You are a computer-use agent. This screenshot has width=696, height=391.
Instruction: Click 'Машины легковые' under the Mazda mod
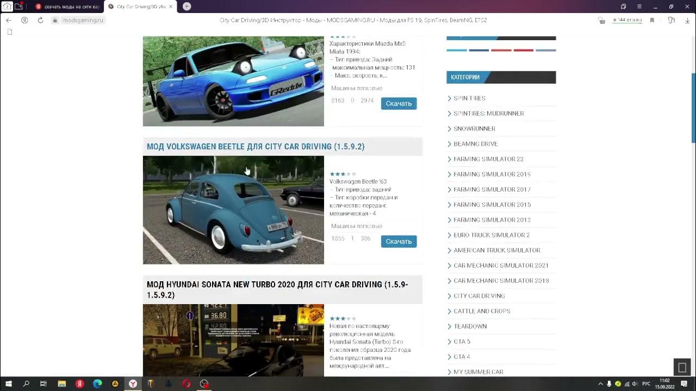point(357,88)
